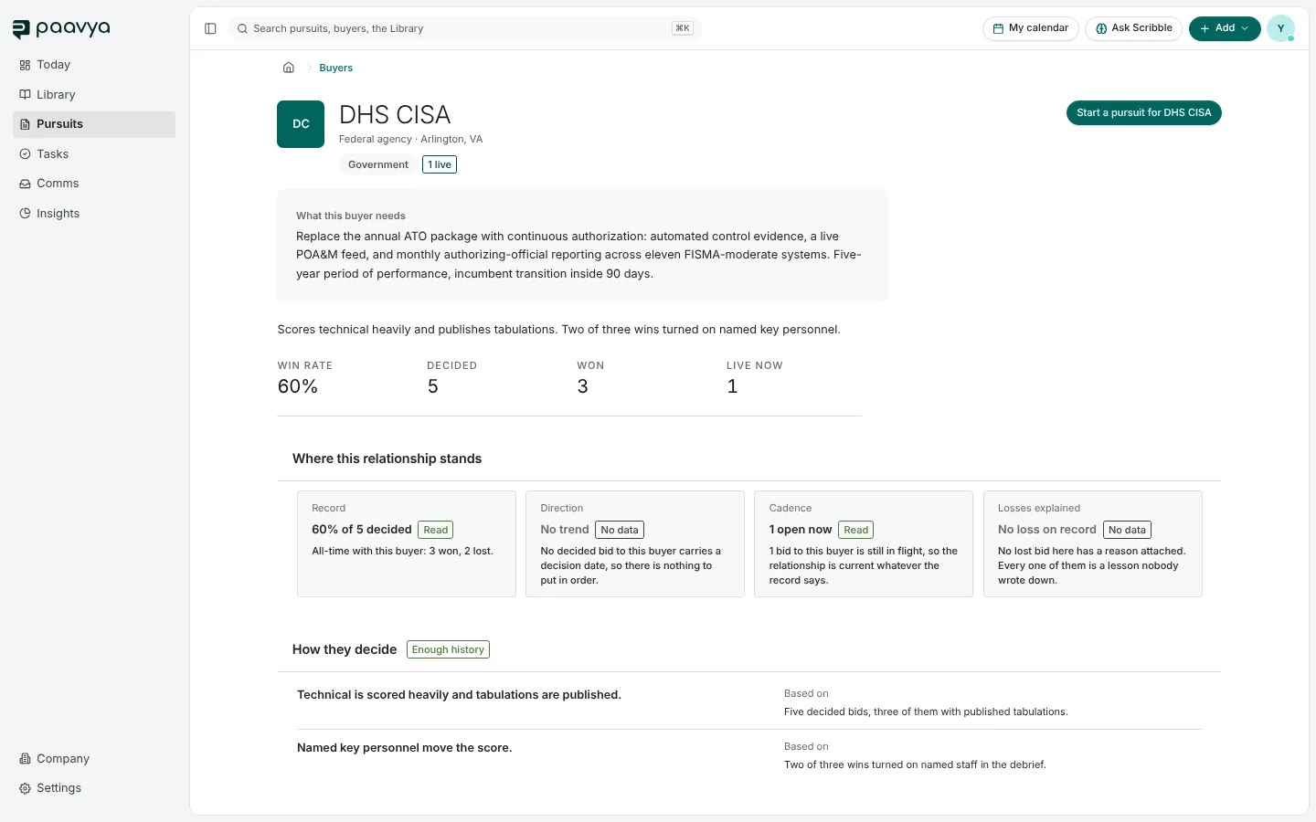This screenshot has width=1316, height=822.
Task: Click the 'How they decide' heading
Action: [x=345, y=649]
